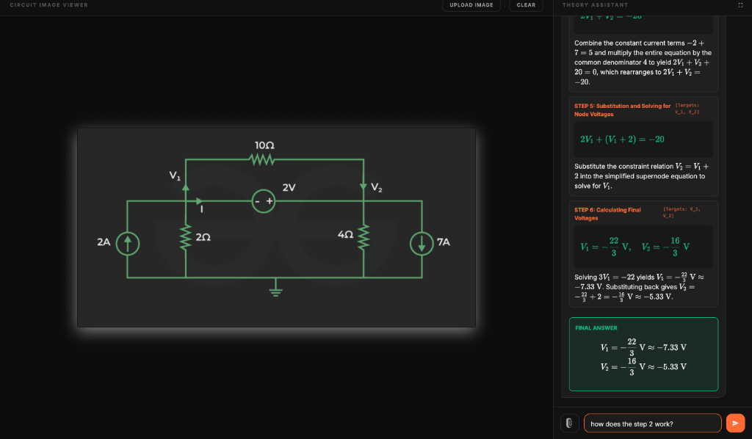This screenshot has width=752, height=439.
Task: Click the Upload Image button
Action: (x=471, y=5)
